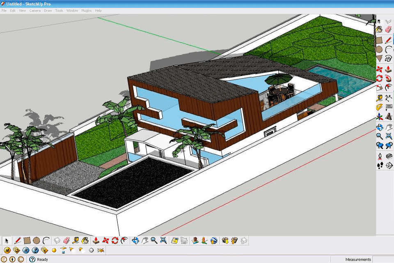Select the Rotate tool in bottom toolbar

115,240
